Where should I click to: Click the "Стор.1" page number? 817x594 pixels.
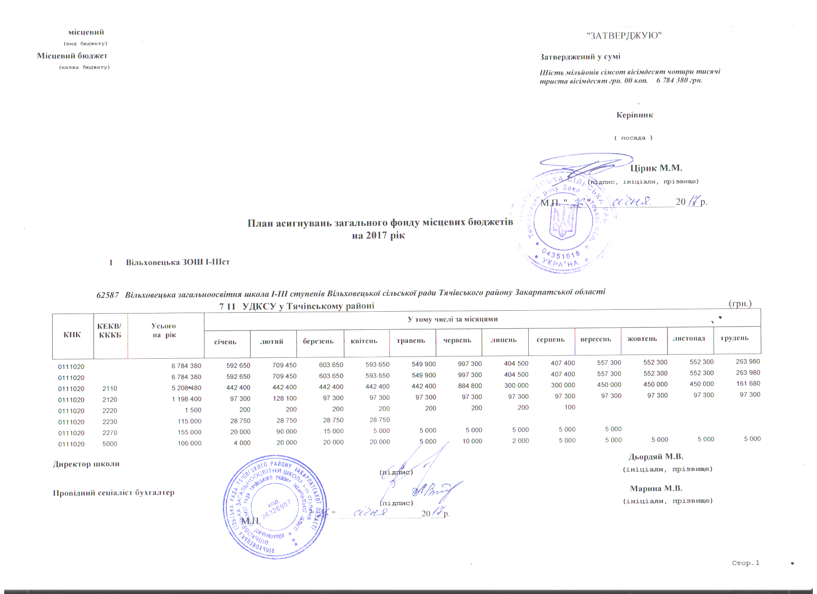coord(746,563)
